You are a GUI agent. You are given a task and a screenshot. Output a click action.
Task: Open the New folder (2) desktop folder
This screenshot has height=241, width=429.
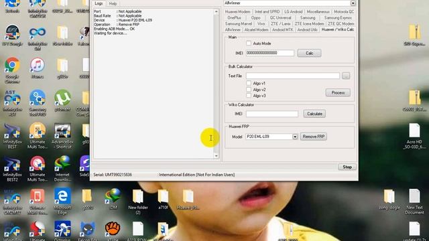point(138,202)
